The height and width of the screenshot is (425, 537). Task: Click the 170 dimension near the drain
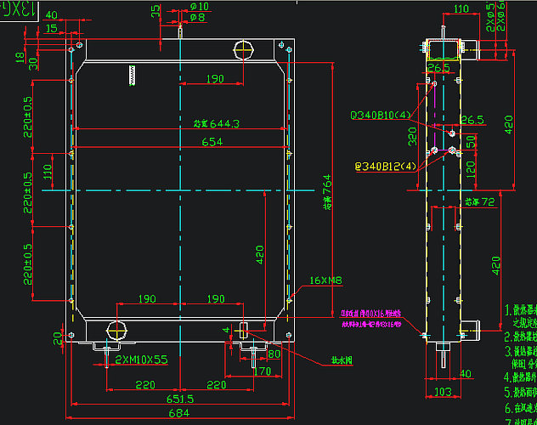coord(261,371)
